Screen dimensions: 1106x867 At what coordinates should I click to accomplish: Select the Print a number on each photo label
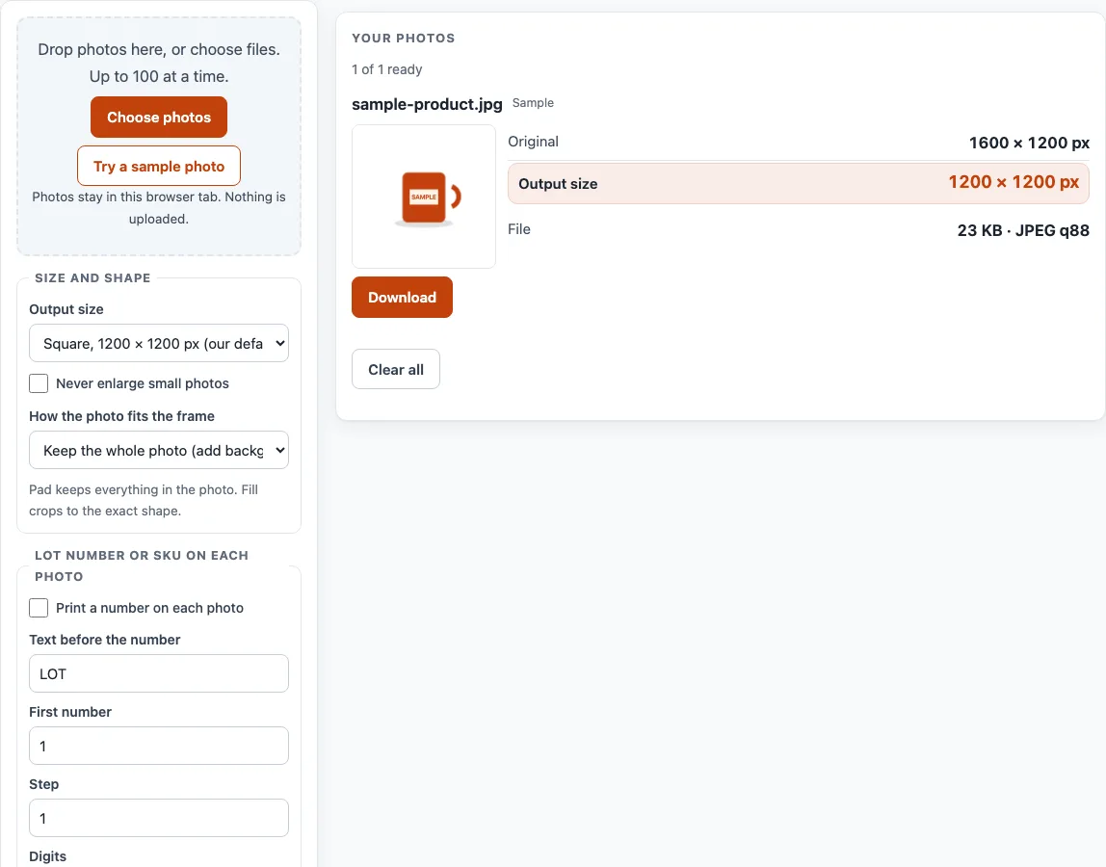[149, 608]
